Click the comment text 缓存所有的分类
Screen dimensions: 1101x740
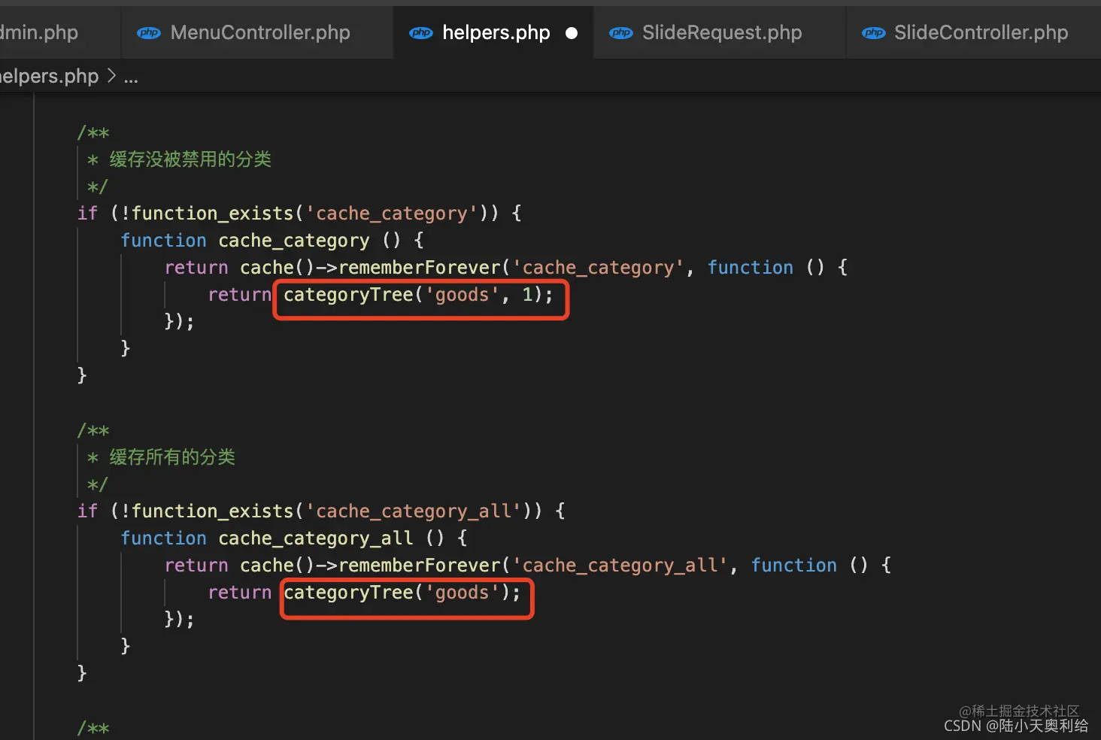[x=172, y=457]
